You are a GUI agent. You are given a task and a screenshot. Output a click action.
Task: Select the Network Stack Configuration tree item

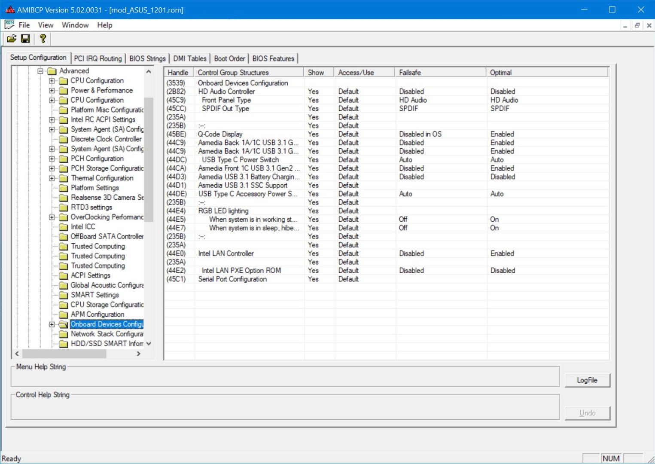tap(107, 334)
